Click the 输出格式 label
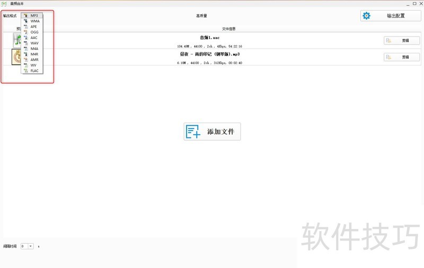This screenshot has width=424, height=268. pos(10,16)
